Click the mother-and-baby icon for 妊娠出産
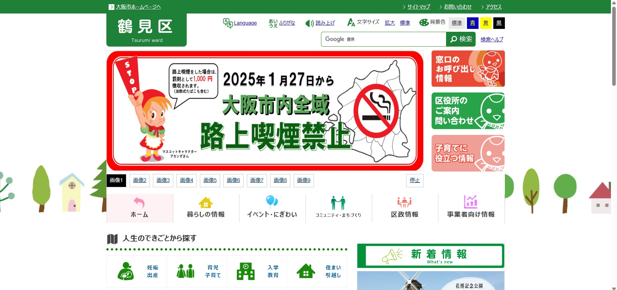Viewport: 617px width, 290px height. tap(126, 271)
